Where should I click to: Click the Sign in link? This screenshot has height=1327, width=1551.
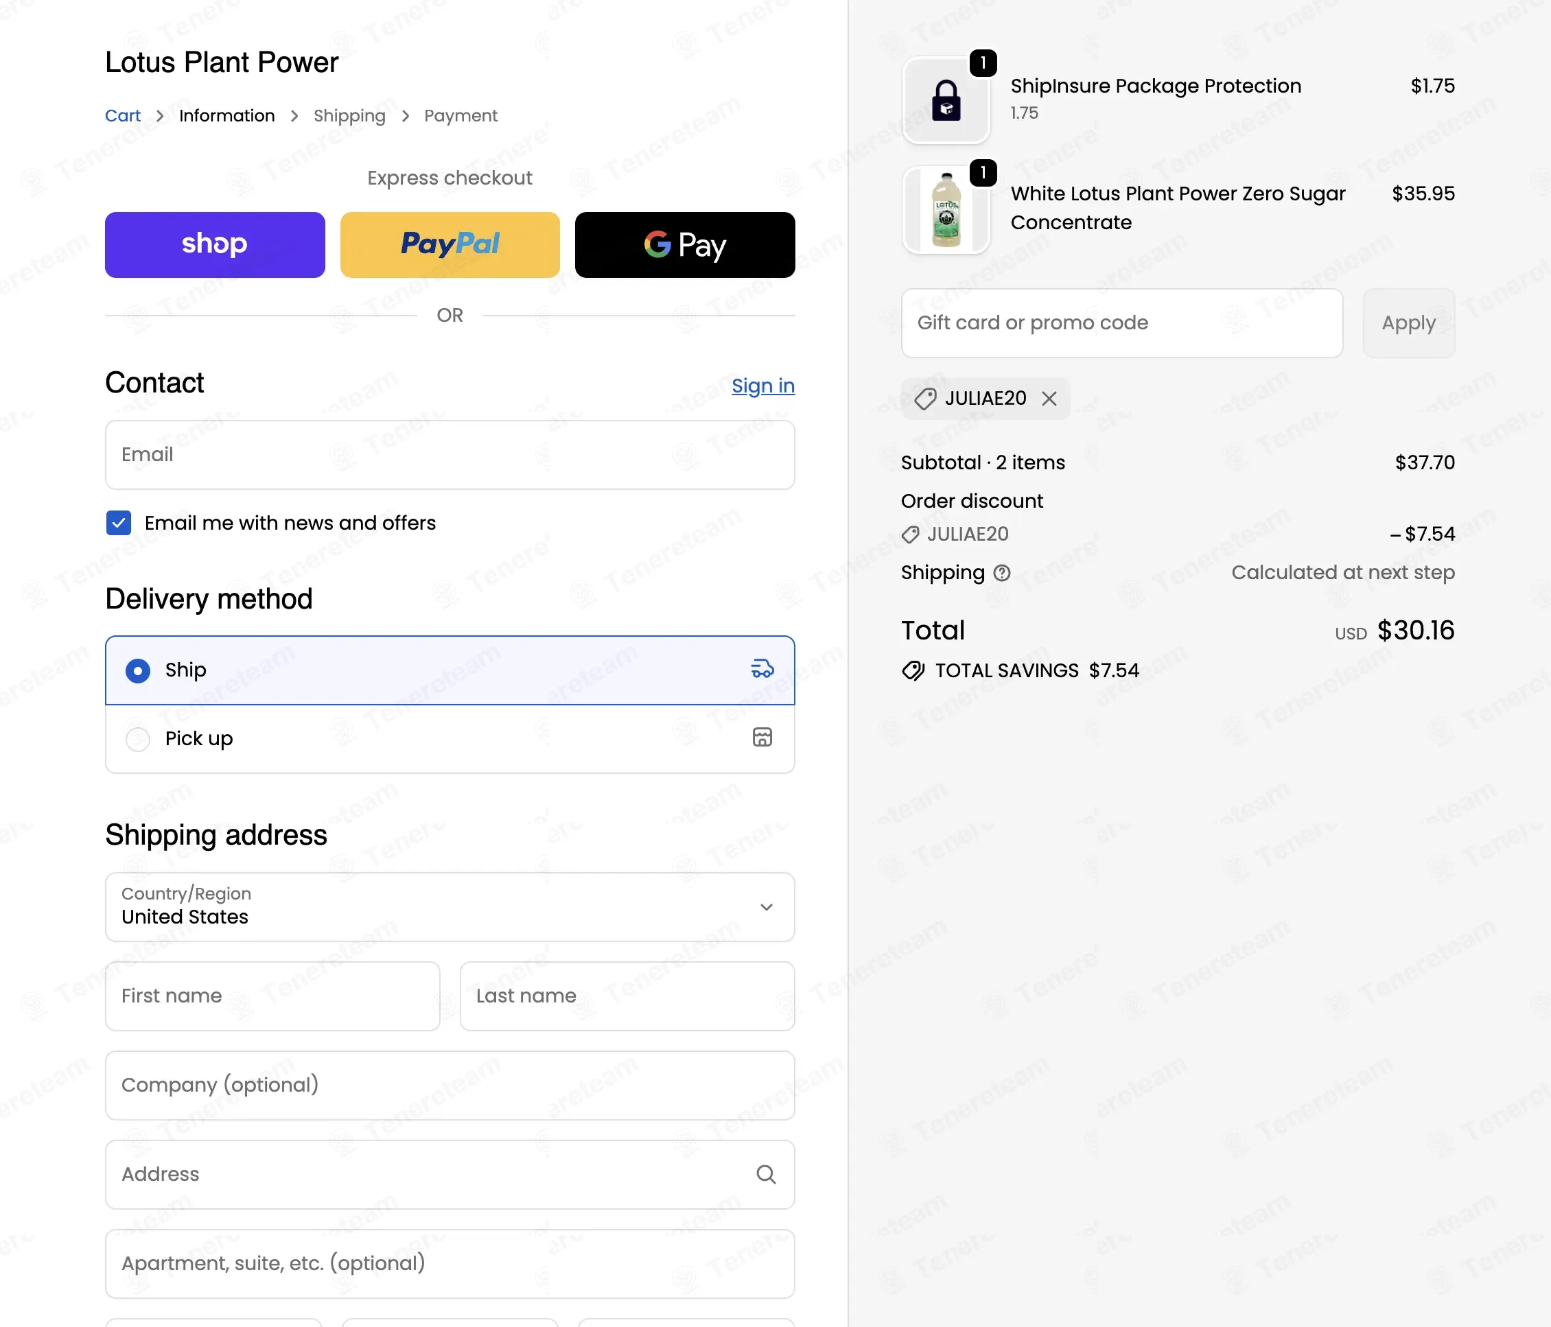click(762, 386)
